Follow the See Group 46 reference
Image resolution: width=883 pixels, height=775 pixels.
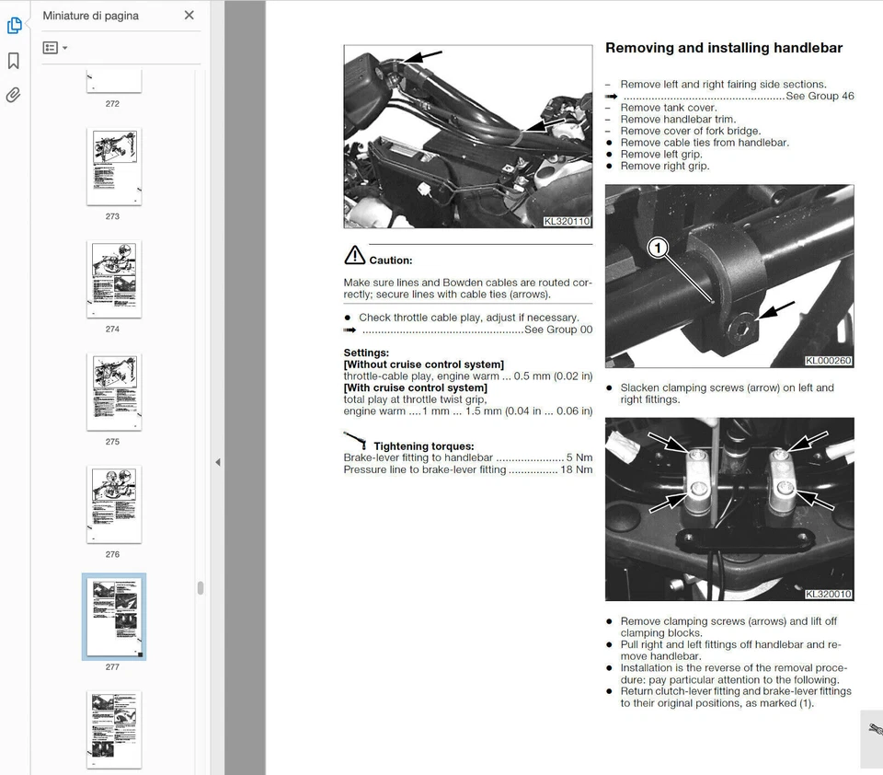[x=820, y=96]
